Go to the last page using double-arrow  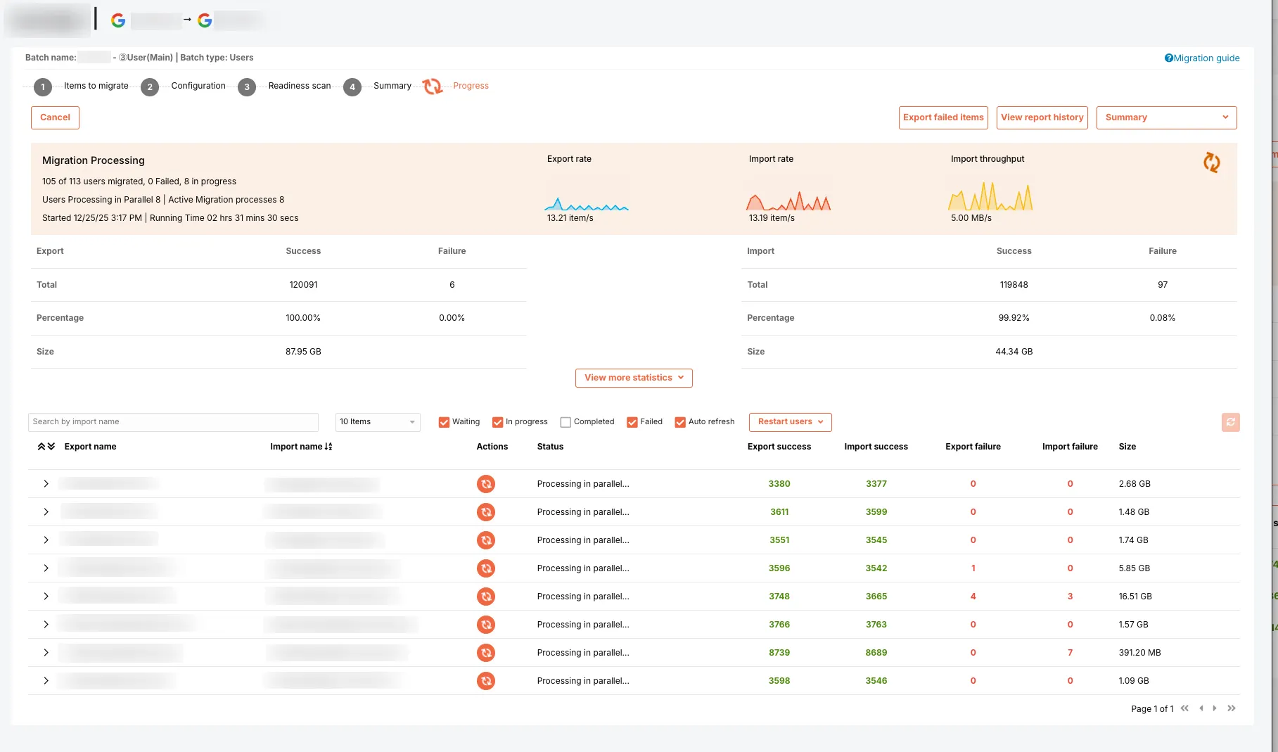[x=1231, y=708]
